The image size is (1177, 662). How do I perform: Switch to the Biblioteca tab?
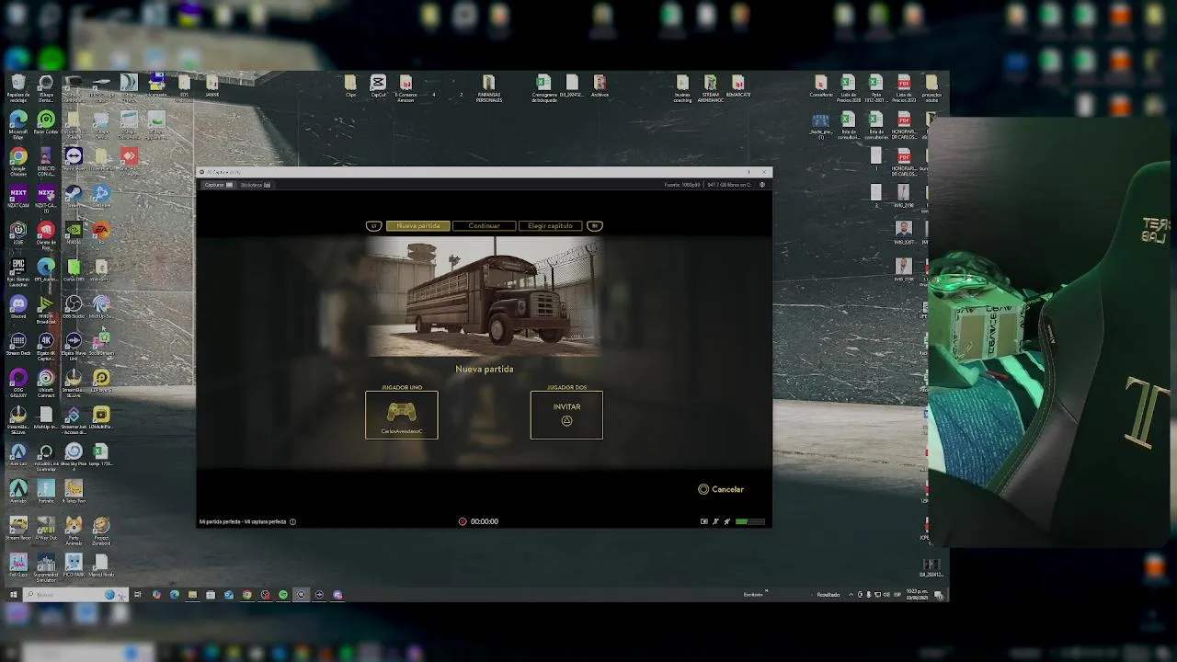click(x=255, y=185)
